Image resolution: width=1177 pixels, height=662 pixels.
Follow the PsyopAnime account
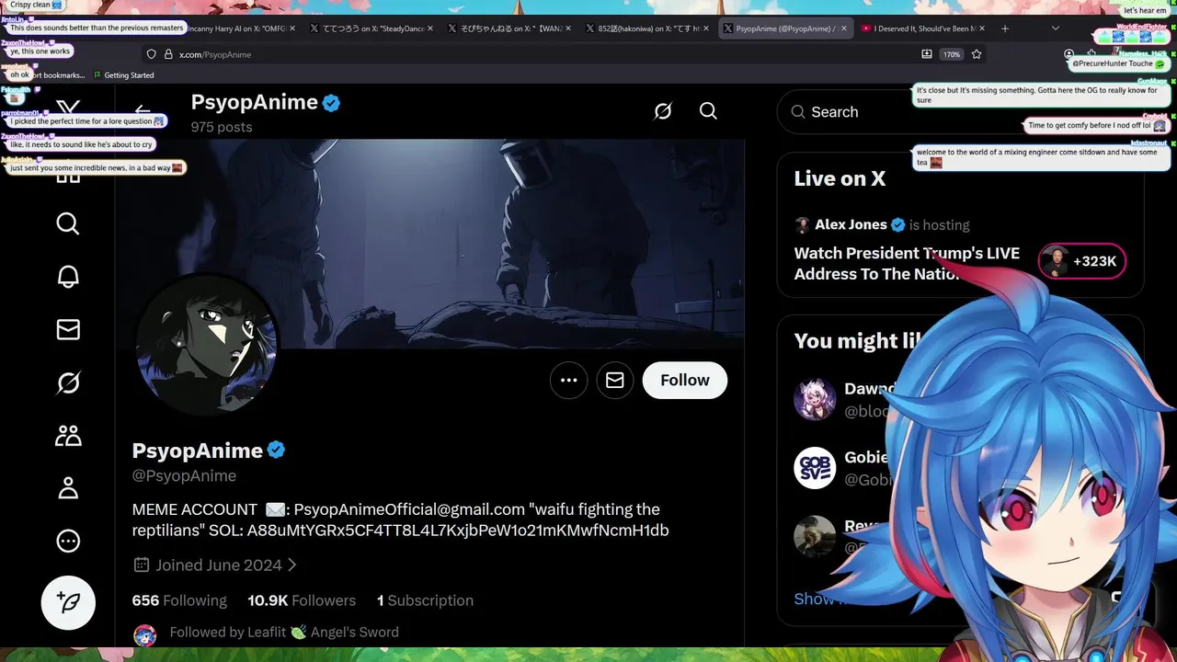click(685, 380)
